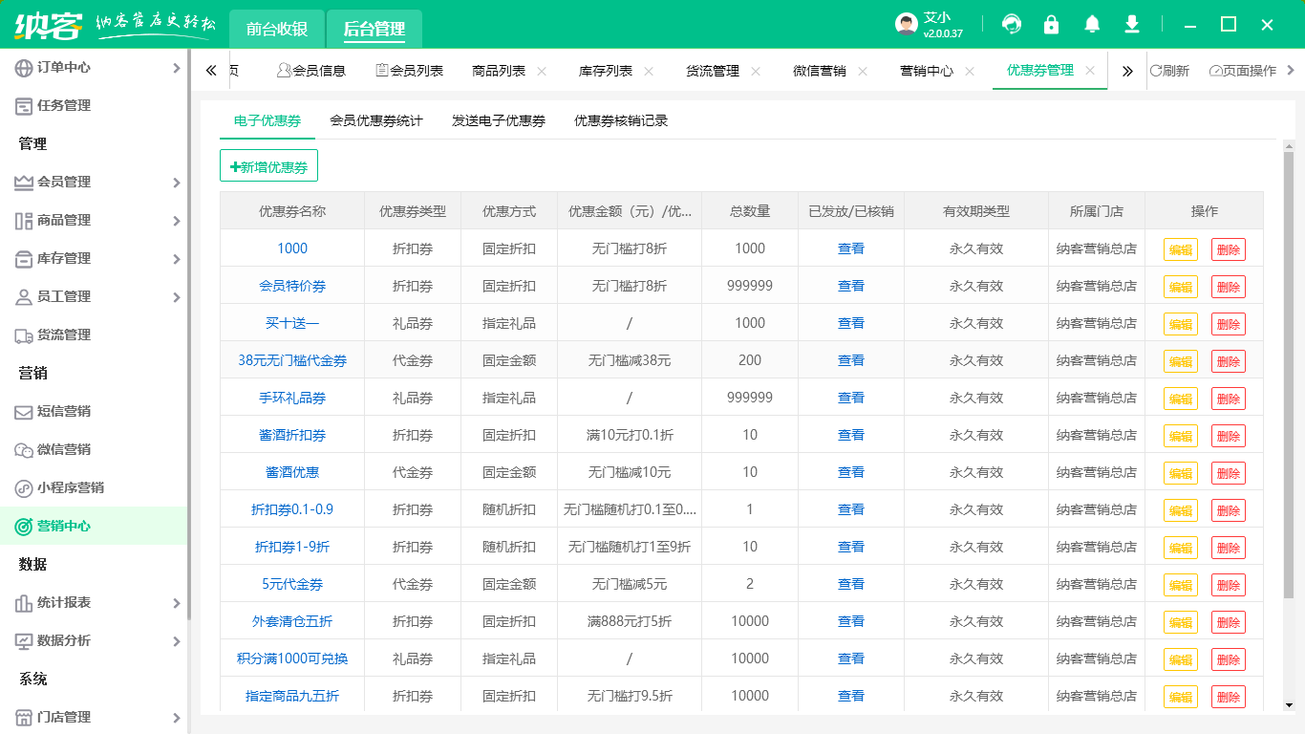Open notifications via the bell icon
The height and width of the screenshot is (734, 1305).
(1091, 24)
